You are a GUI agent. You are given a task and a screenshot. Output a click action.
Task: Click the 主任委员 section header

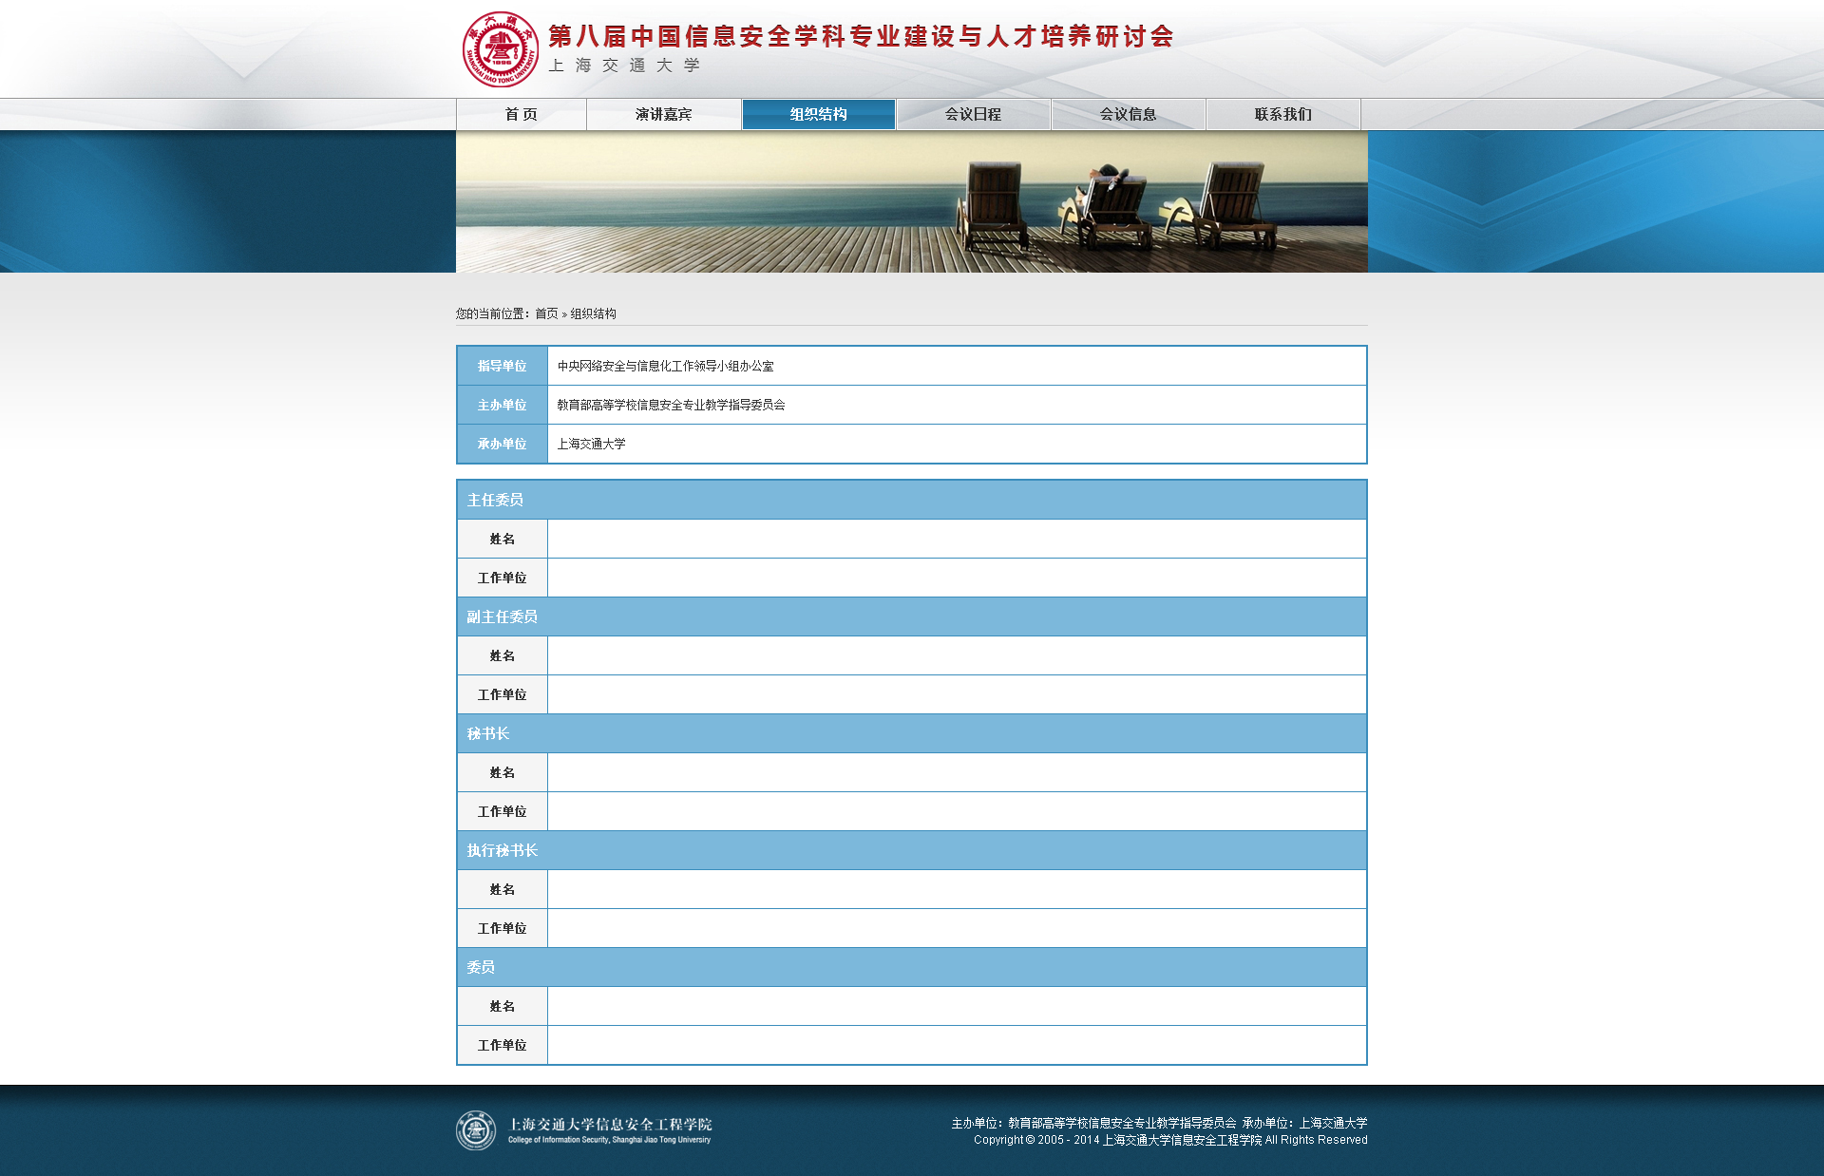pos(495,500)
